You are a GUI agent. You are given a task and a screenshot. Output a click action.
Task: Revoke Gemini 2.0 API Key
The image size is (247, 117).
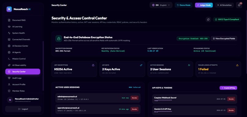(x=231, y=110)
